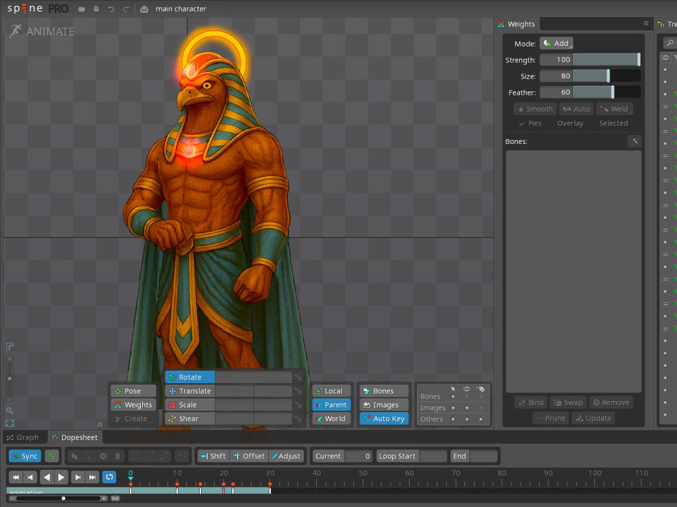Select the Weights tool button
677x507 pixels.
click(x=133, y=405)
